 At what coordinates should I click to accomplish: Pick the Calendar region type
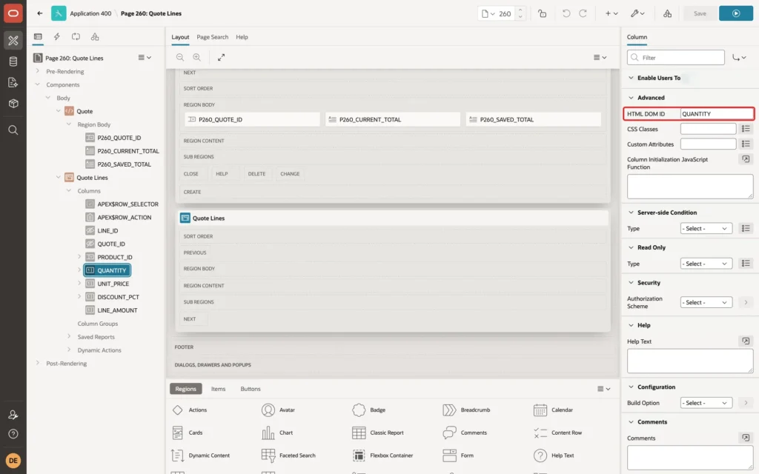tap(553, 410)
